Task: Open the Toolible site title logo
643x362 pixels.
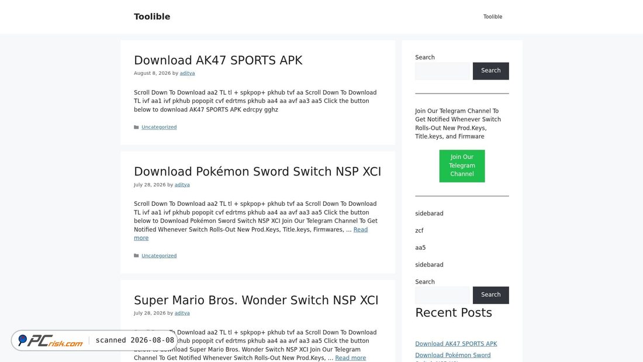Action: point(152,16)
